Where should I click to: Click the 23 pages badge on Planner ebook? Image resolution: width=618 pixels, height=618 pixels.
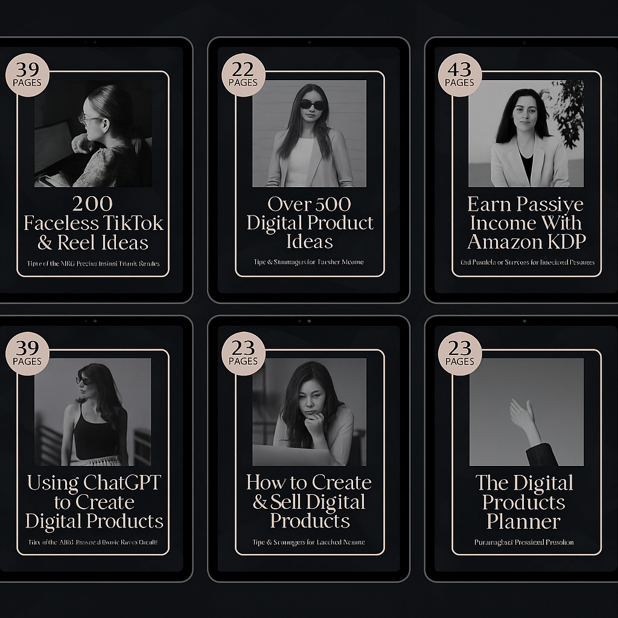pyautogui.click(x=460, y=354)
